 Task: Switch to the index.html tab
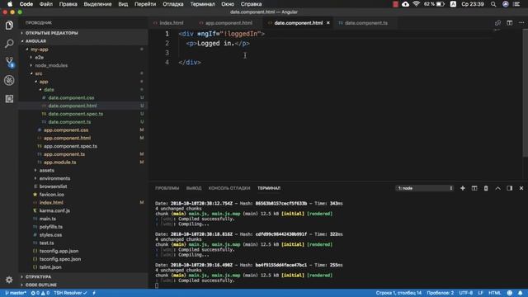point(171,23)
